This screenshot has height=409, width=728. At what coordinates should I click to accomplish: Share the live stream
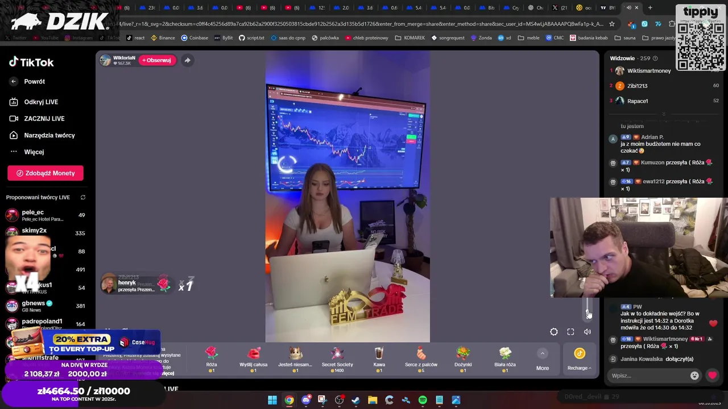click(x=187, y=60)
